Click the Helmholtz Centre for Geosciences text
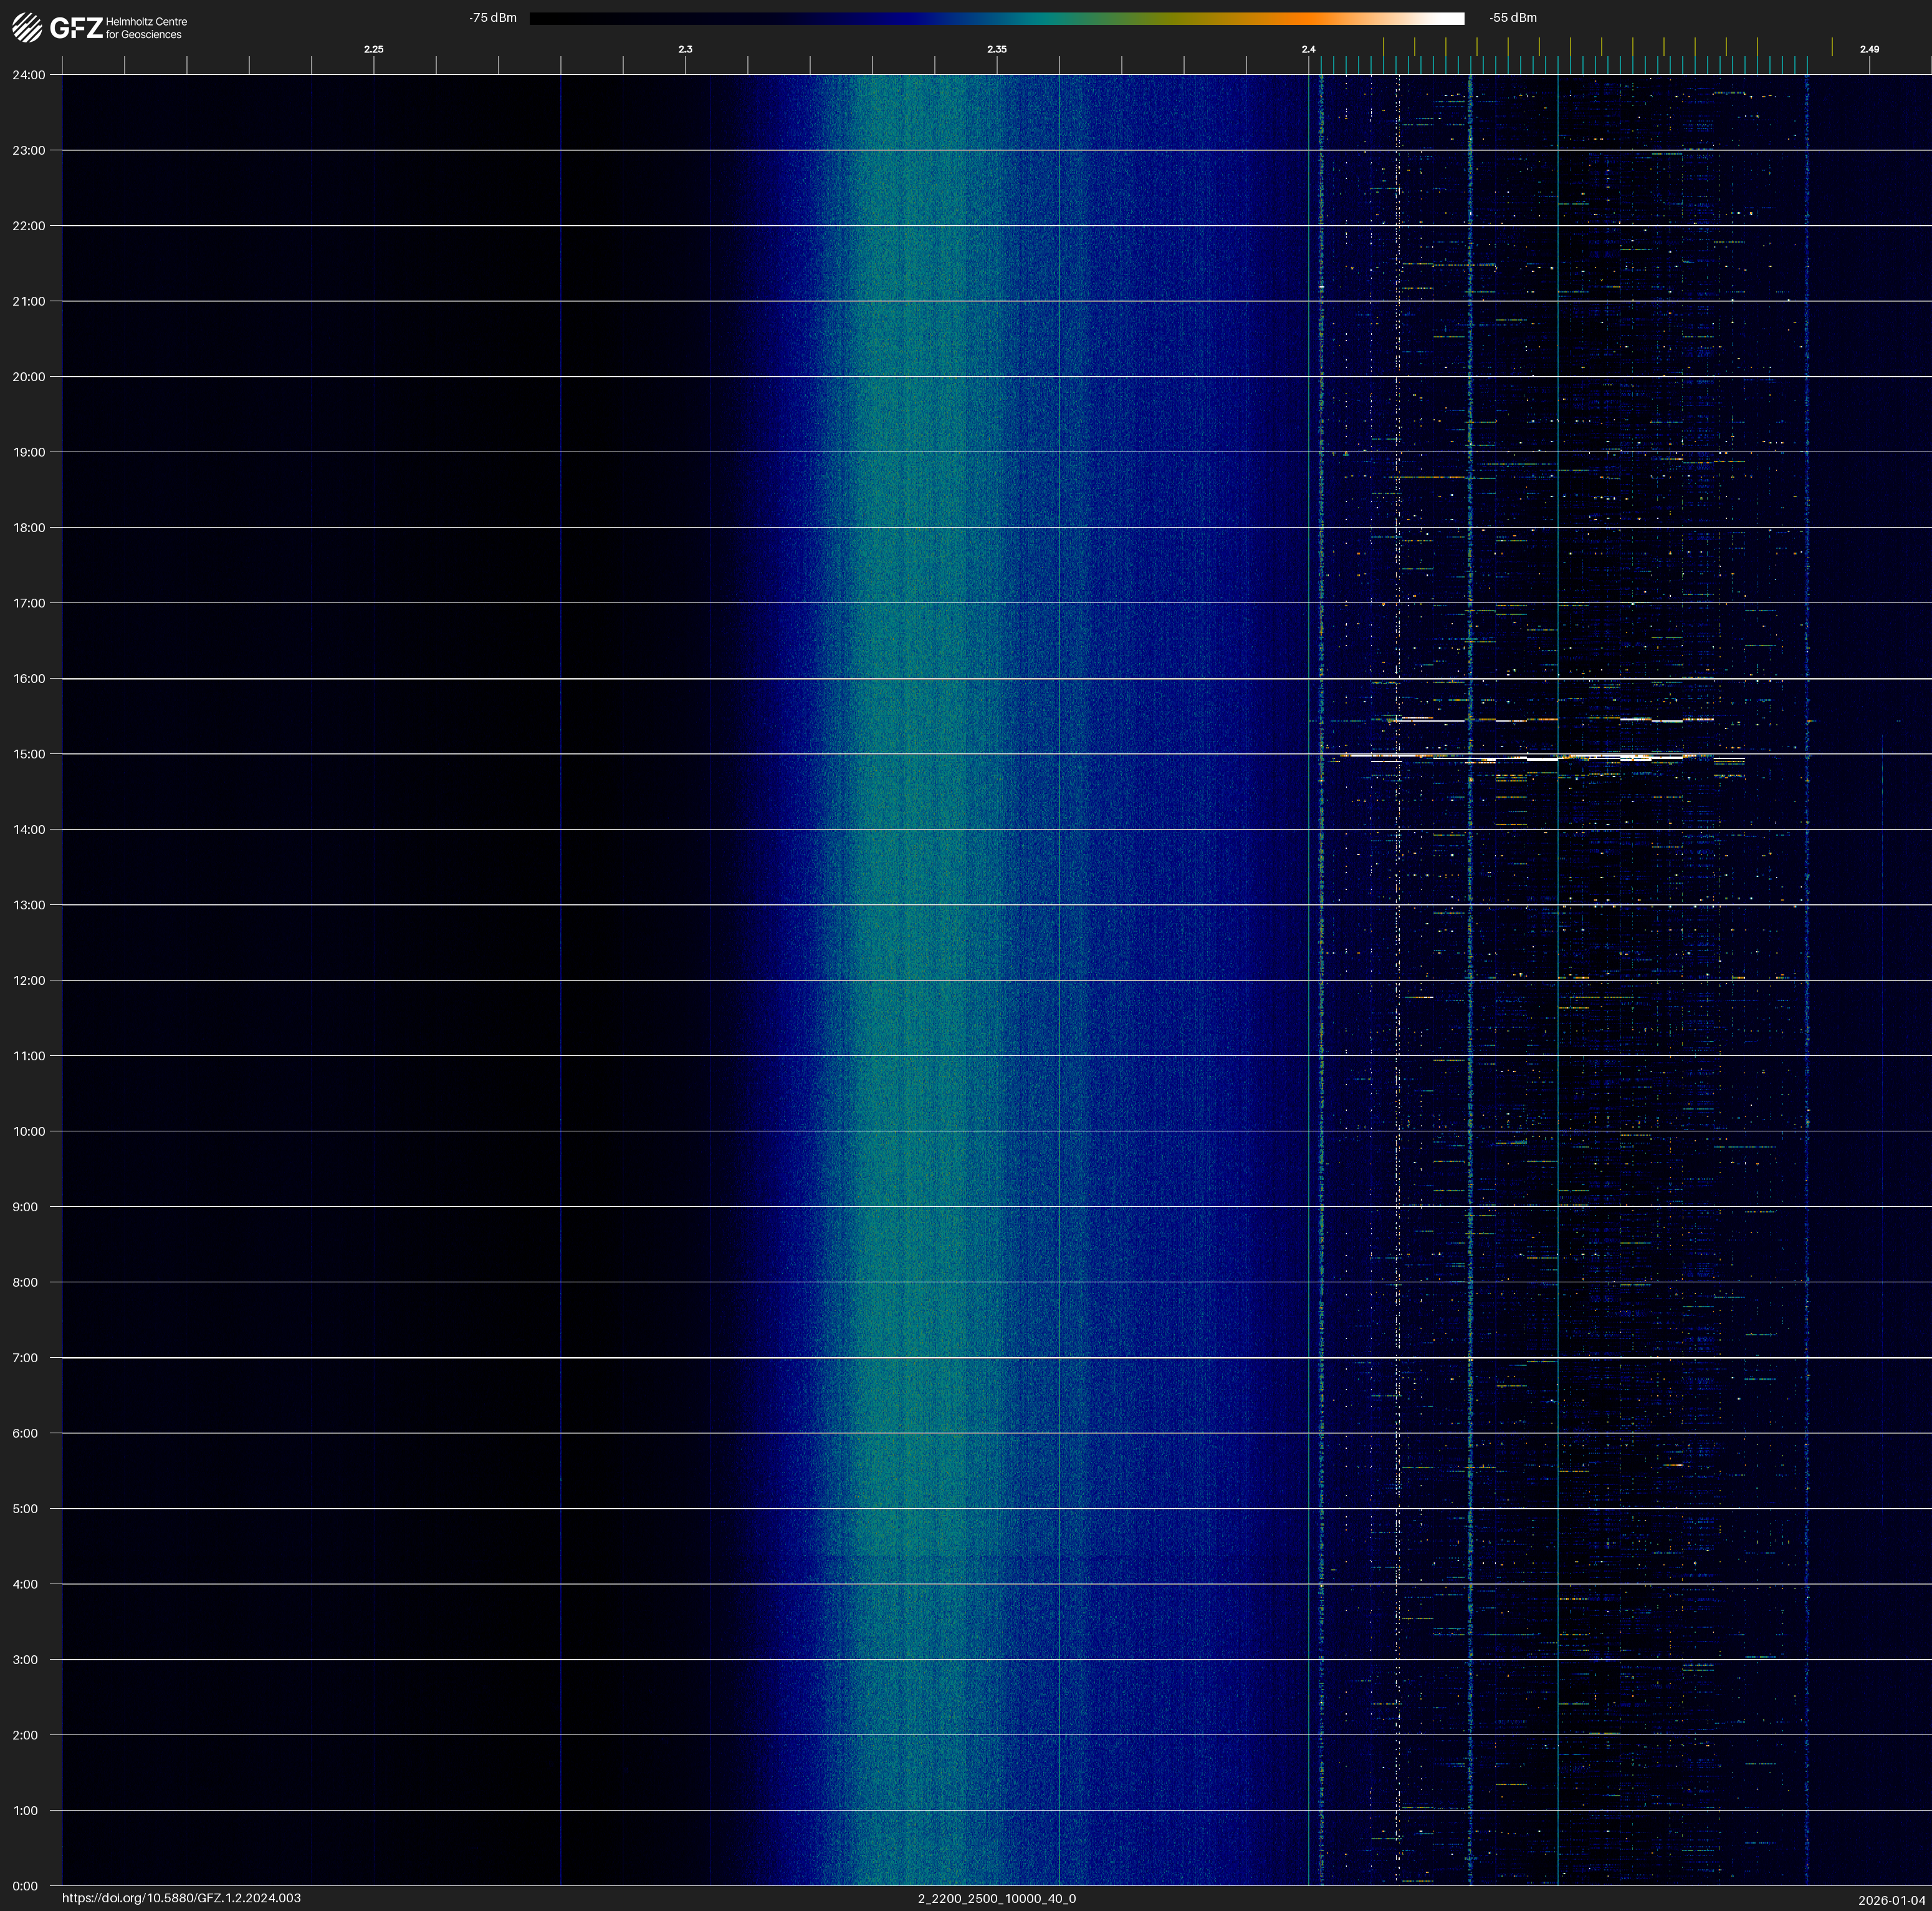 coord(146,28)
